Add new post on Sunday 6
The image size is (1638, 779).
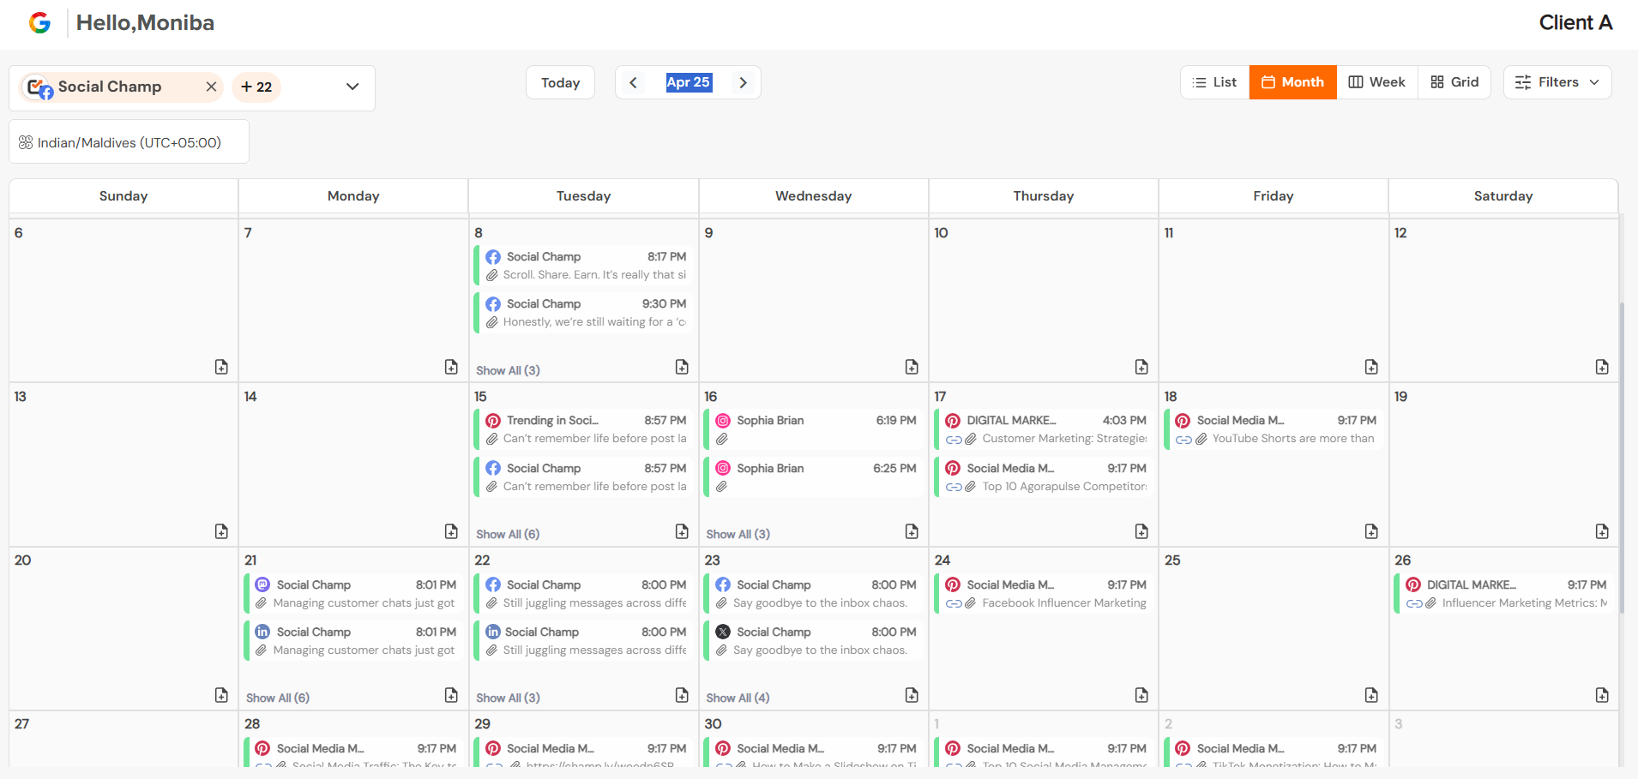221,367
